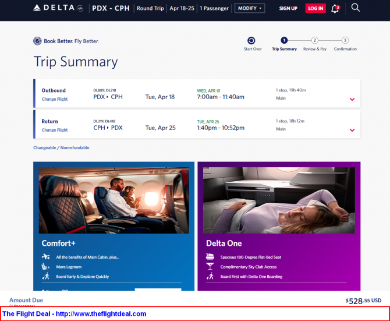
Task: Click the Round Trip text in header
Action: [150, 8]
